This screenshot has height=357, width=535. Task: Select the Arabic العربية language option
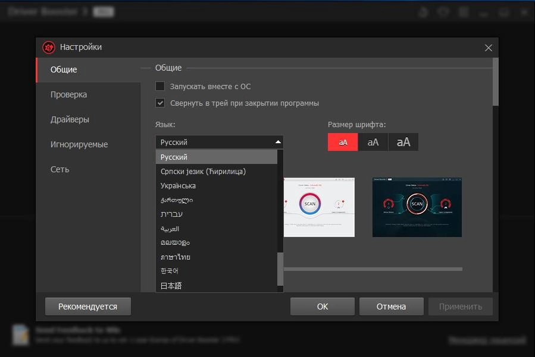(217, 228)
